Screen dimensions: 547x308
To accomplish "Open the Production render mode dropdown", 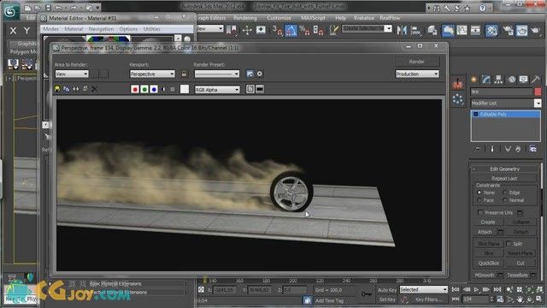I will 417,74.
